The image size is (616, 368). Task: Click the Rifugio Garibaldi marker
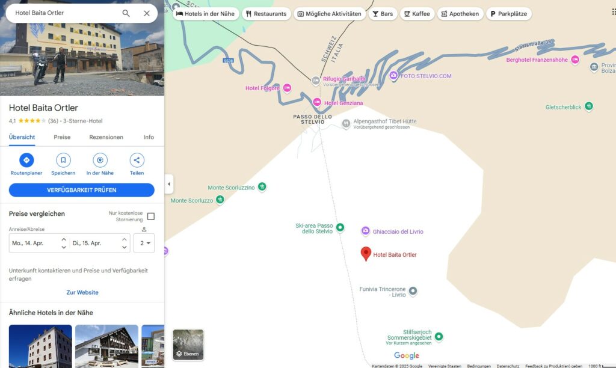coord(315,81)
